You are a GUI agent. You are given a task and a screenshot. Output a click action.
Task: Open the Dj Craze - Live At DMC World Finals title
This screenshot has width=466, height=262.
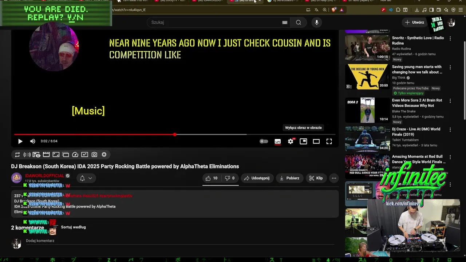[416, 132]
